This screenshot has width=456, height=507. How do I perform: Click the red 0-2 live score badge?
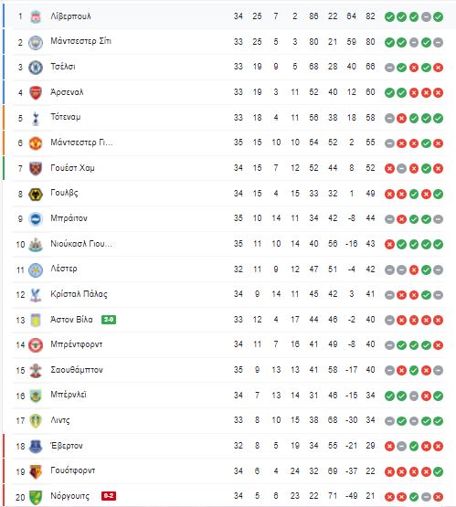click(x=109, y=496)
